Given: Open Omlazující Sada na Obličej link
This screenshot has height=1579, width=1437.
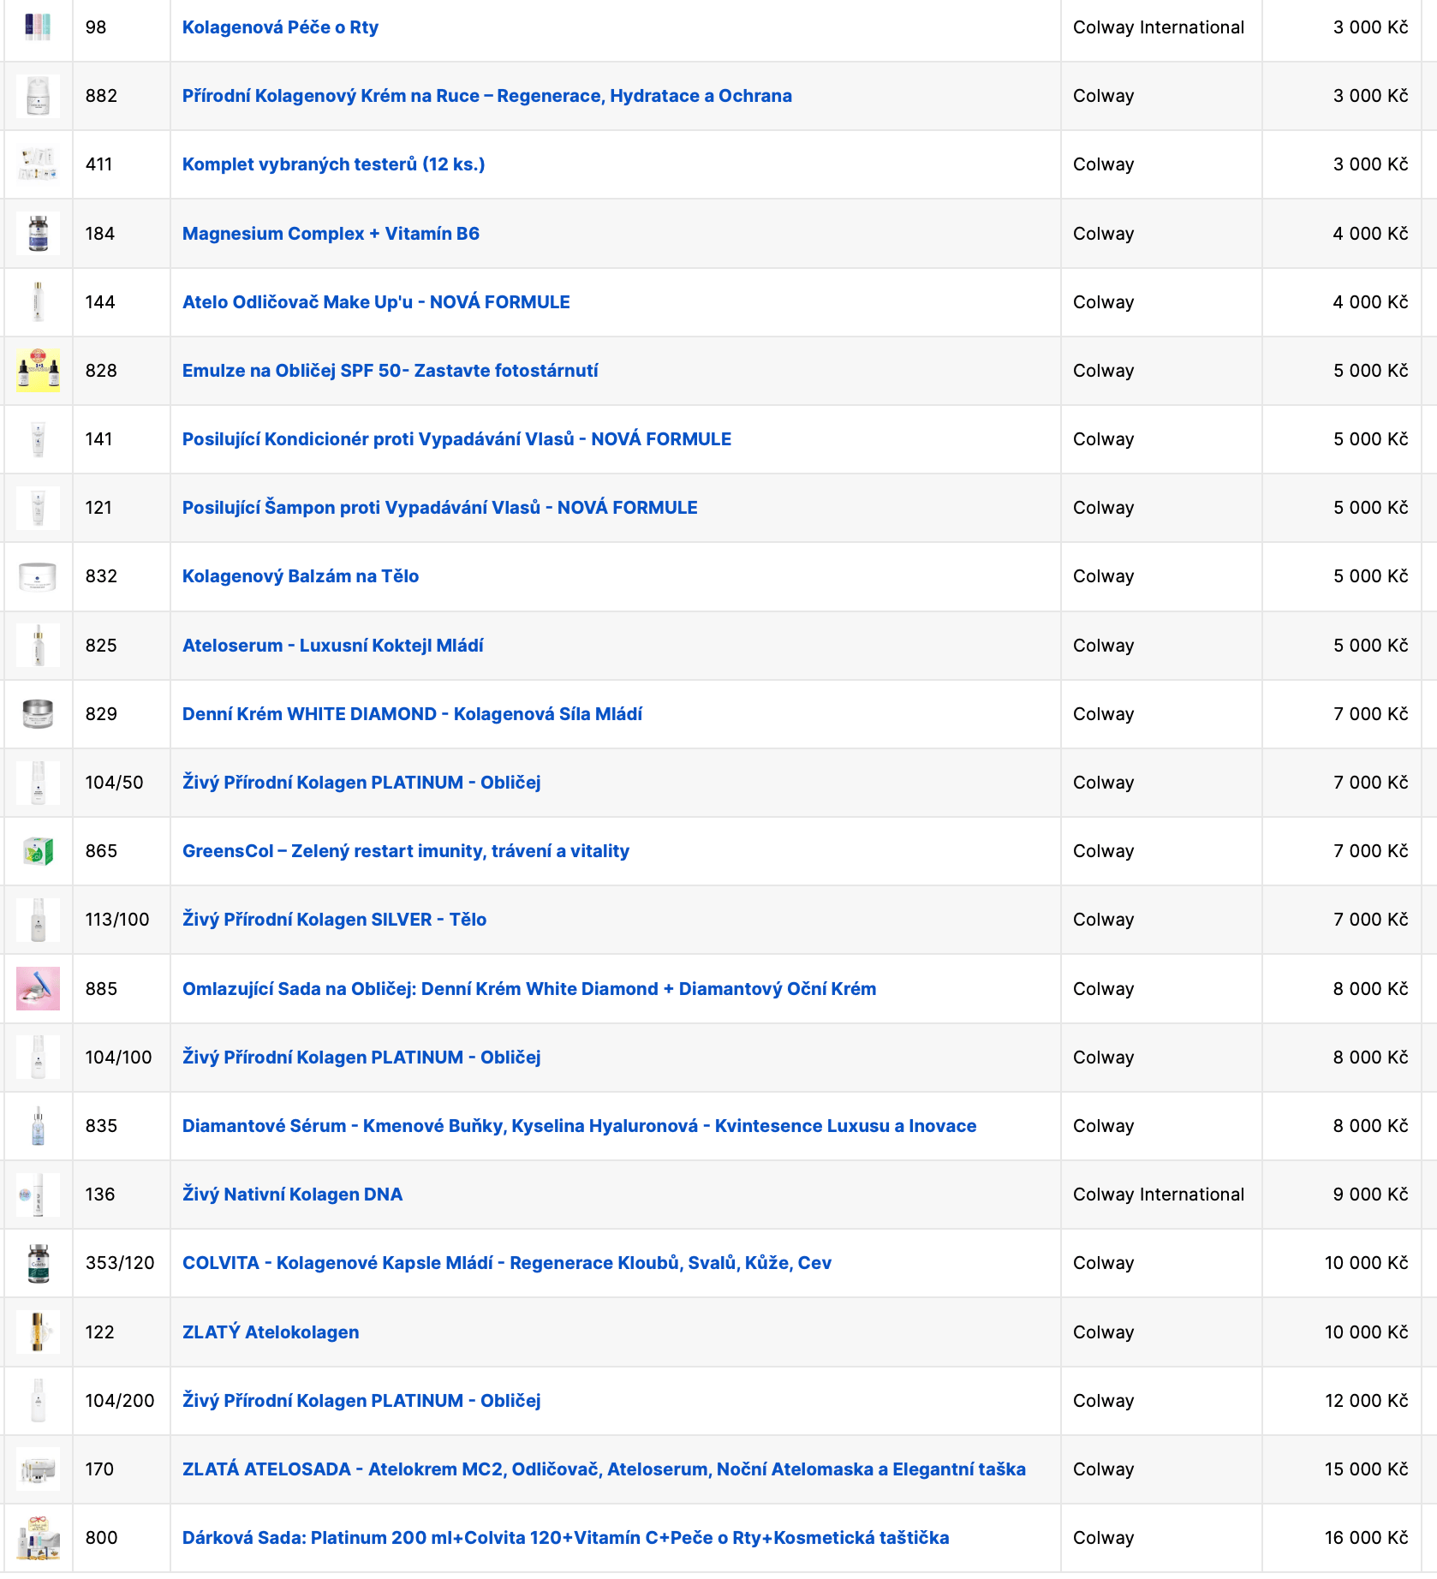Looking at the screenshot, I should 529,989.
